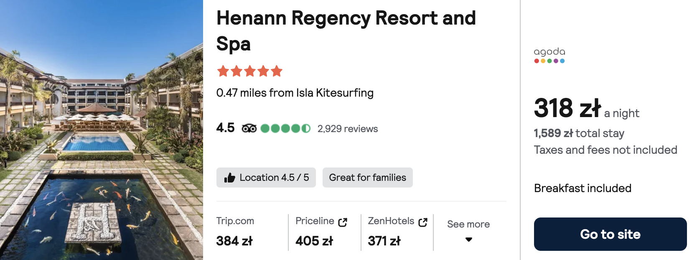Click the 4.5 rating score

tap(225, 128)
